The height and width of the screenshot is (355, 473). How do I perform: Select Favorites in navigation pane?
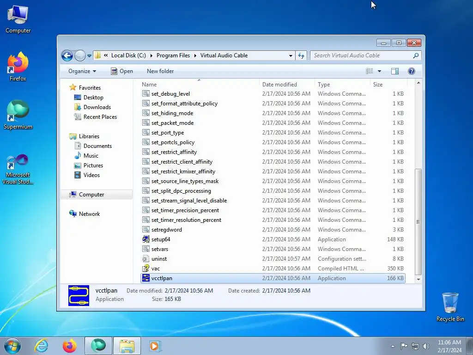tap(90, 87)
